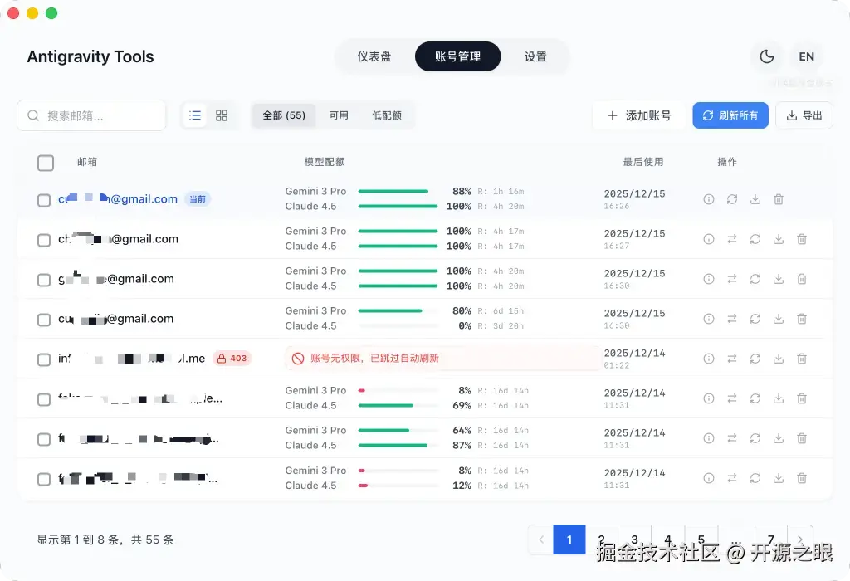The width and height of the screenshot is (850, 581).
Task: Check the checkbox for the 403 account row
Action: click(43, 359)
